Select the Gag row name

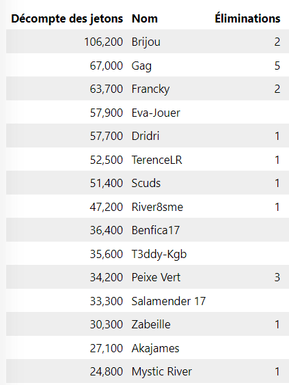(141, 66)
